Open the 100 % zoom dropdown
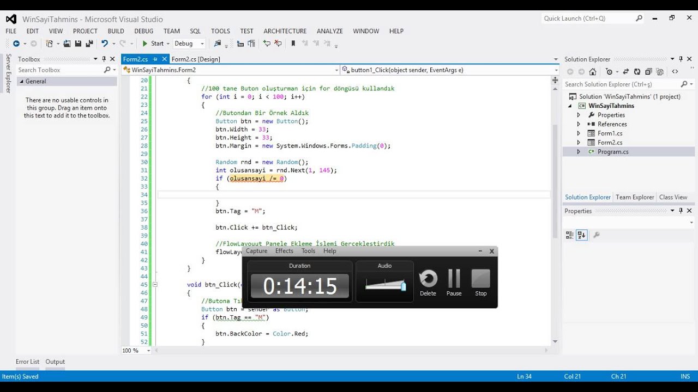Image resolution: width=698 pixels, height=392 pixels. pos(148,351)
